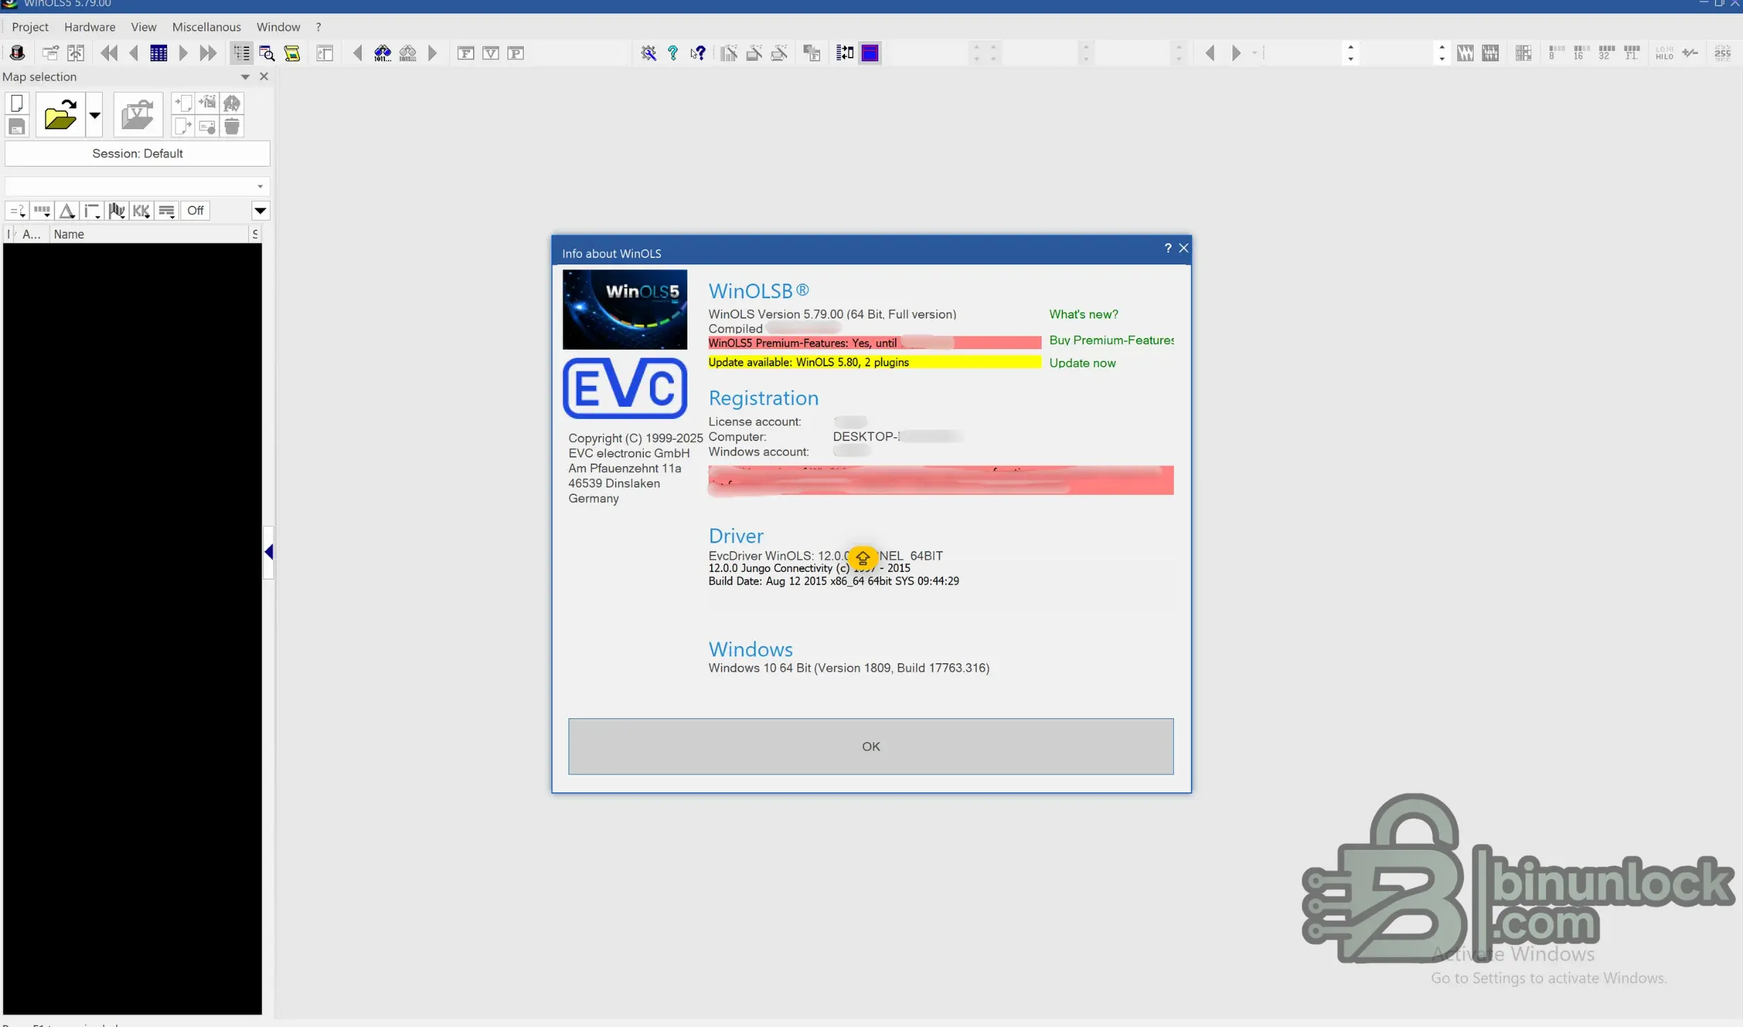Open the Project menu
Image resolution: width=1743 pixels, height=1027 pixels.
click(x=30, y=27)
